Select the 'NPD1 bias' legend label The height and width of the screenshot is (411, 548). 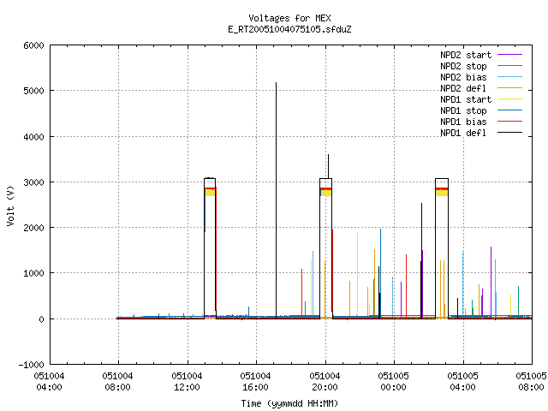click(x=463, y=122)
